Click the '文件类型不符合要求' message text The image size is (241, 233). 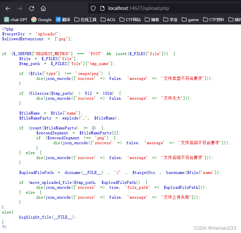pyautogui.click(x=183, y=79)
